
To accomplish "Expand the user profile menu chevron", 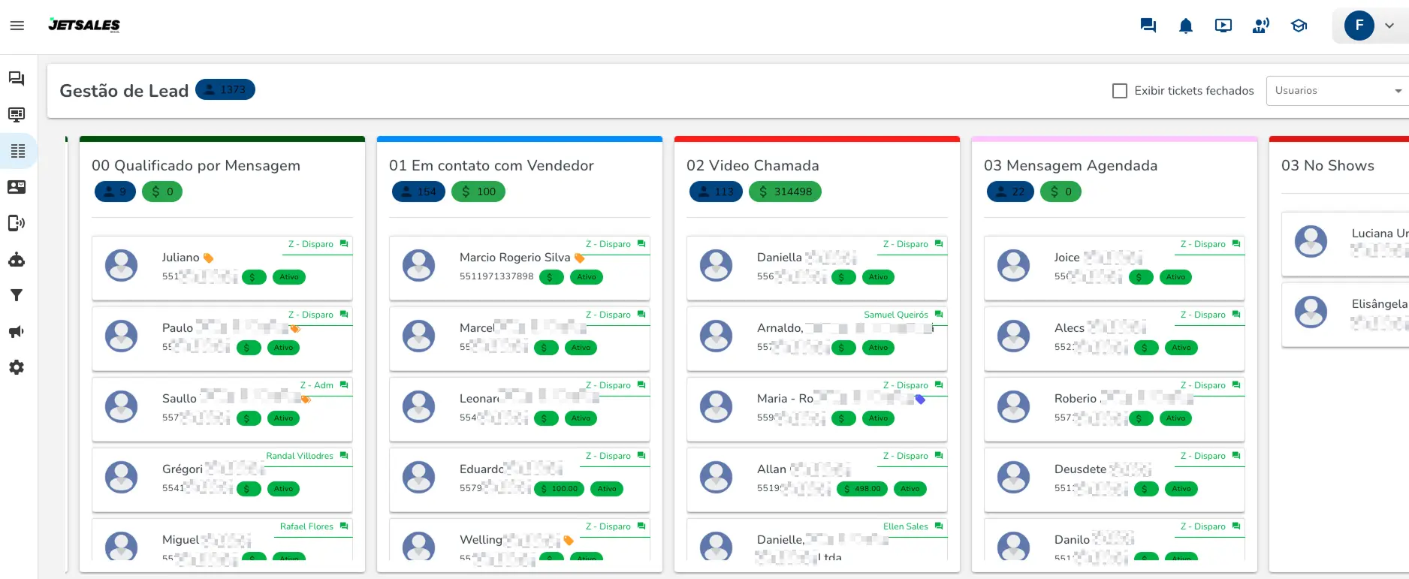I will tap(1389, 26).
